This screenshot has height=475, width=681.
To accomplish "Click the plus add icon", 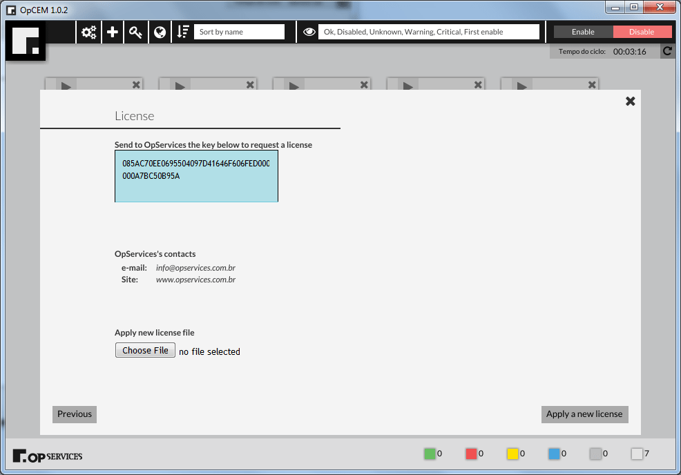I will (113, 32).
